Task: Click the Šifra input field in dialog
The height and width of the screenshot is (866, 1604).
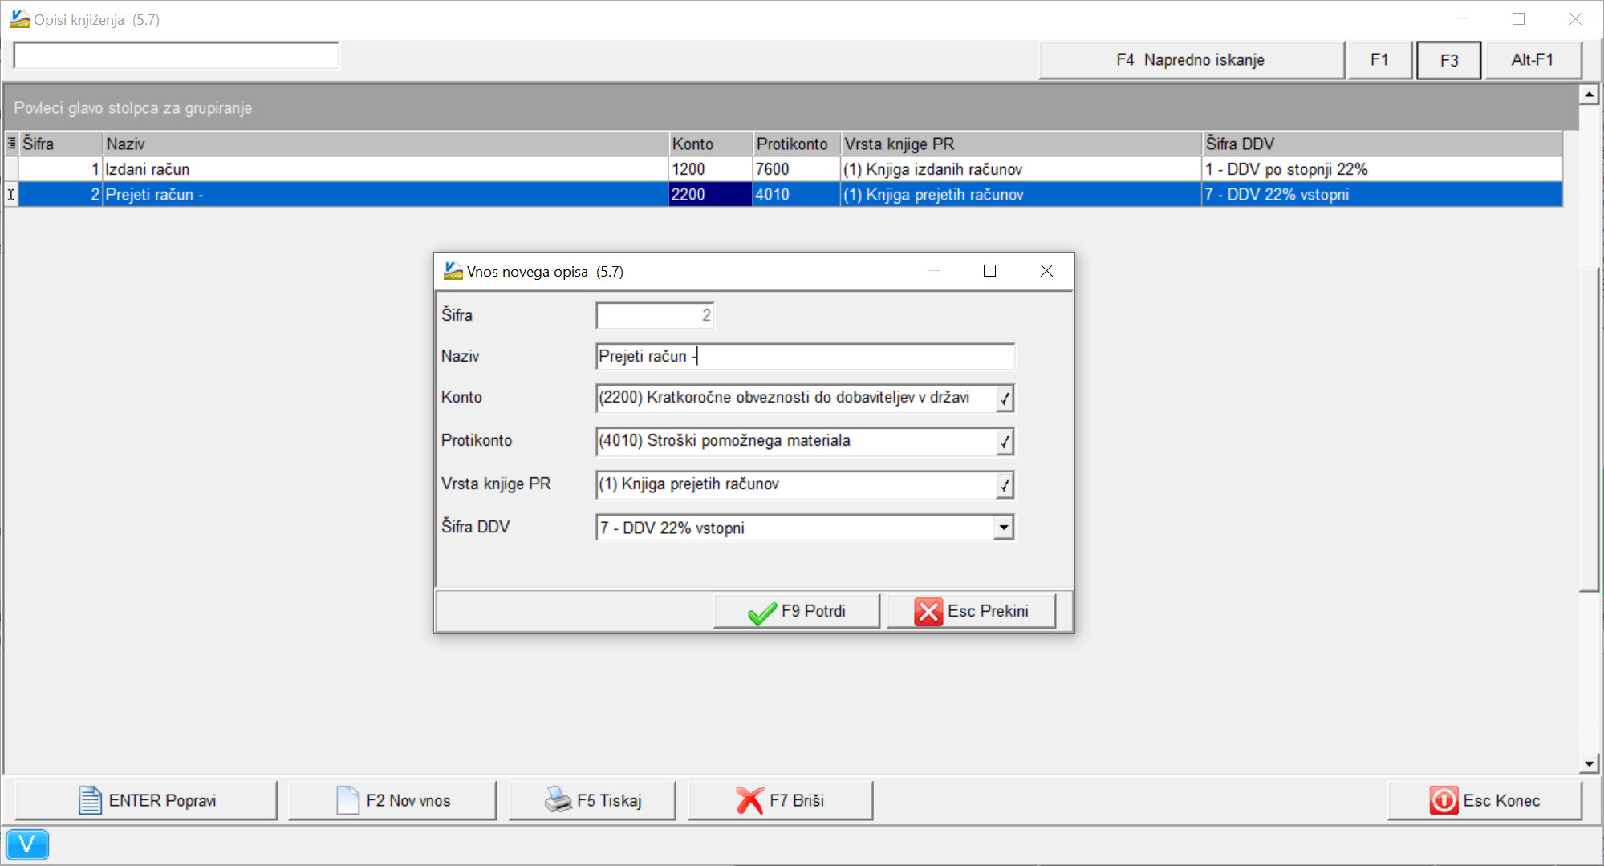Action: tap(655, 315)
